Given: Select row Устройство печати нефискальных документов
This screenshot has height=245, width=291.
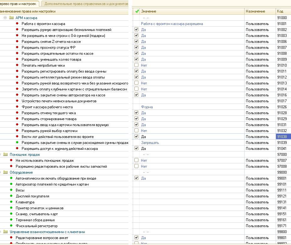Looking at the screenshot, I should pos(59,101).
